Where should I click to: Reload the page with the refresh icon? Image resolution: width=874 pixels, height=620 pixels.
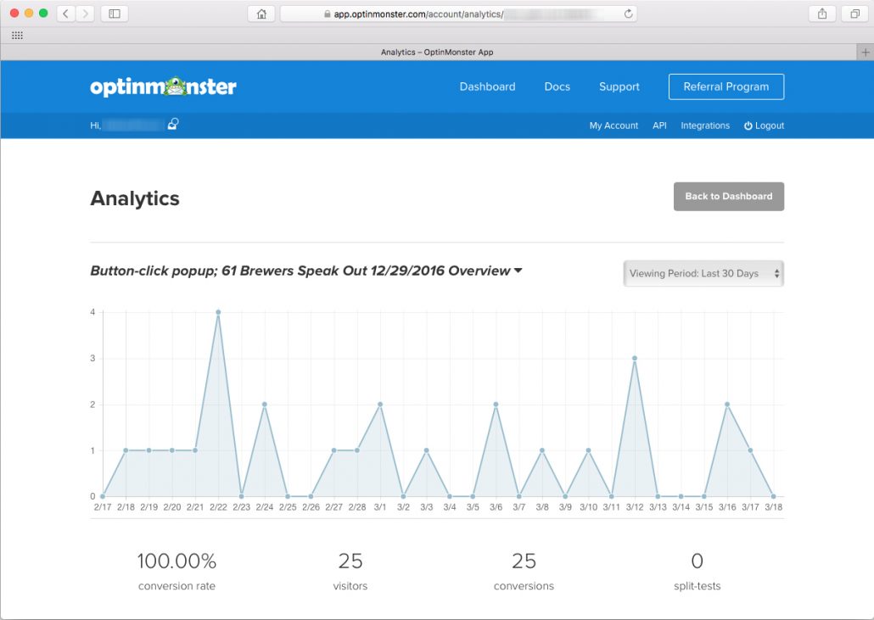628,14
